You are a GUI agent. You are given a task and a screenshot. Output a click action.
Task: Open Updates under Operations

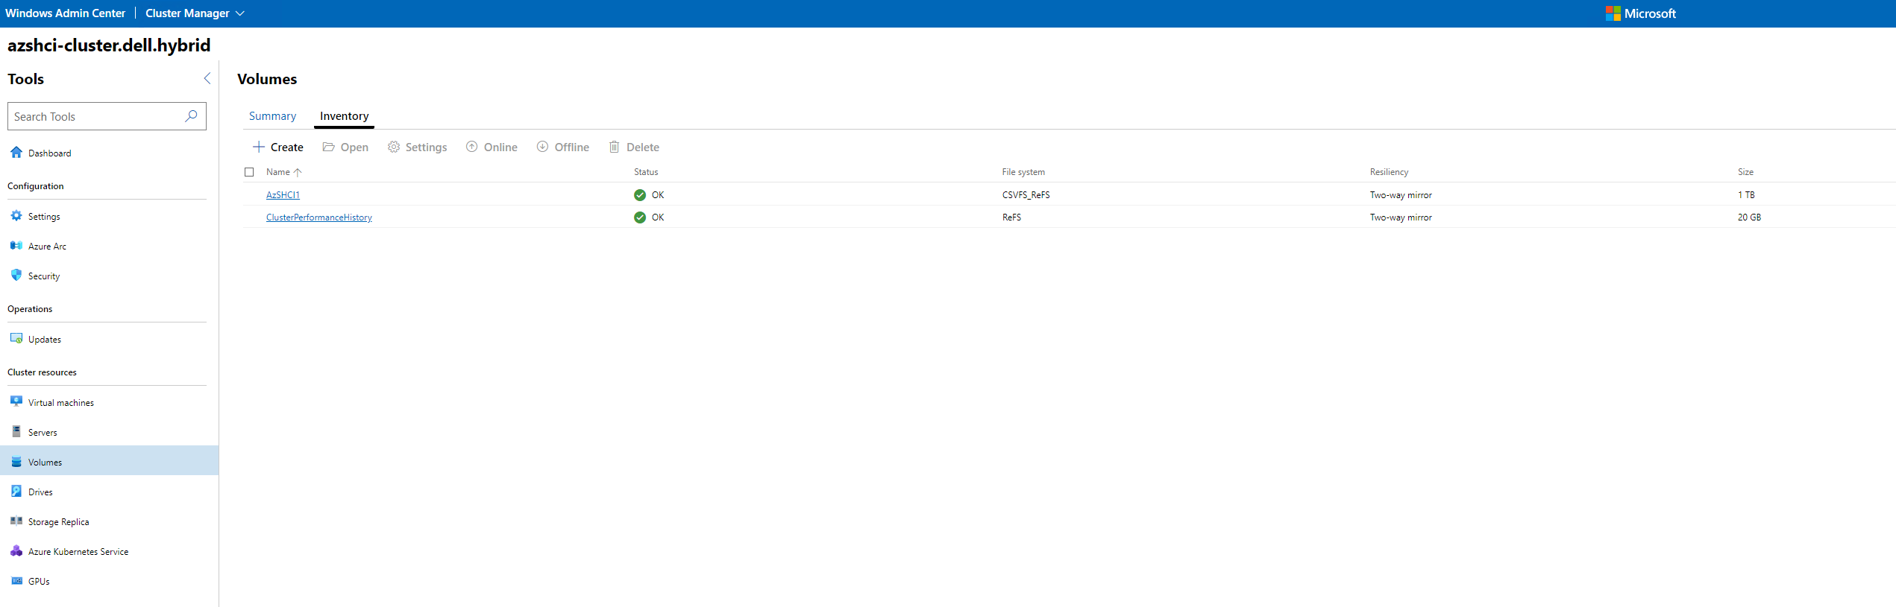coord(44,340)
